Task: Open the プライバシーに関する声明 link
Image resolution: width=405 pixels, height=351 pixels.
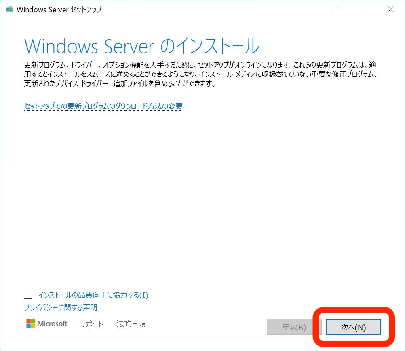Action: coord(61,307)
